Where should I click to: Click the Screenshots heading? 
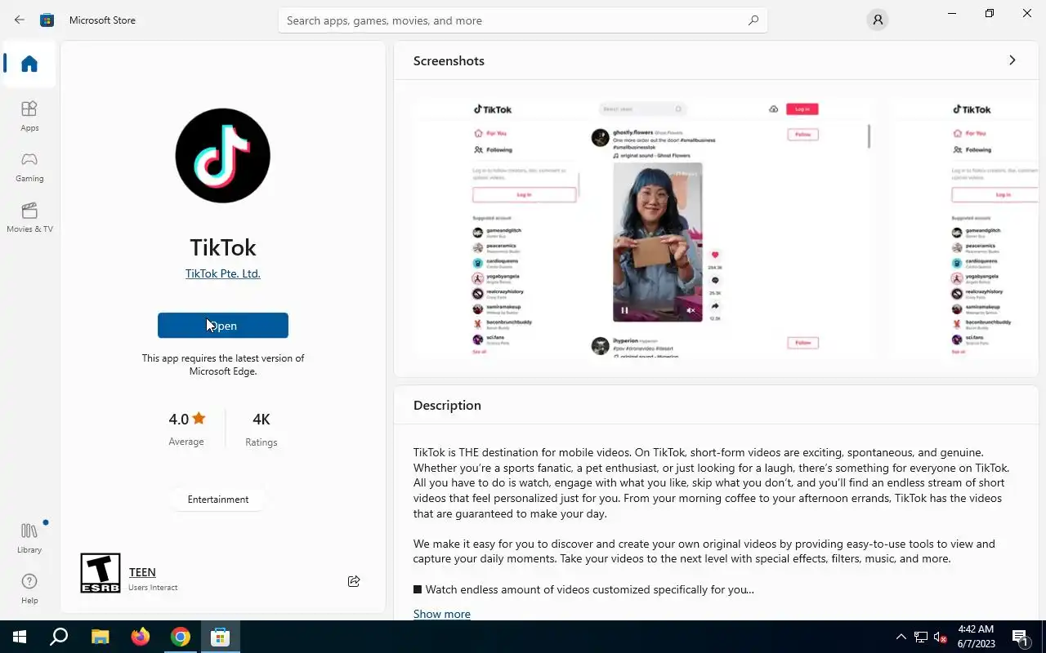coord(449,60)
